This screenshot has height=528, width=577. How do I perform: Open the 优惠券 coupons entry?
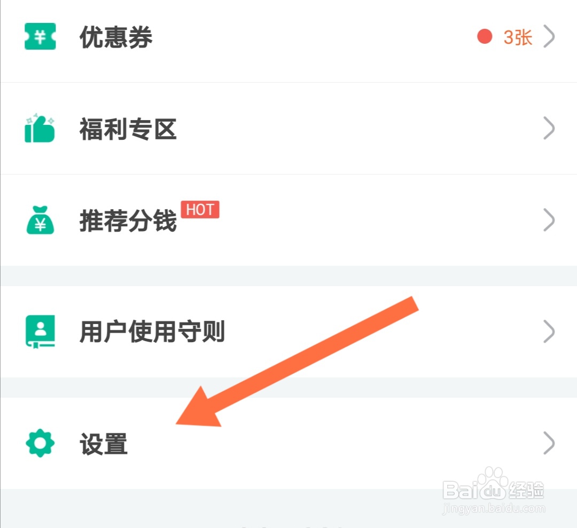(x=288, y=37)
